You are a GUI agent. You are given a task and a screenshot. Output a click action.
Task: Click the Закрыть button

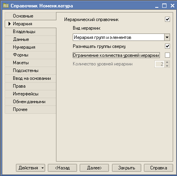point(126,168)
